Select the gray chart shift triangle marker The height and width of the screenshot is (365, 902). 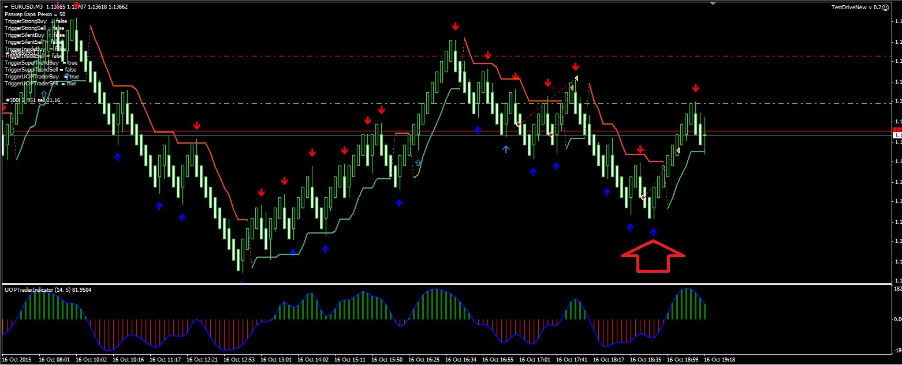[713, 3]
